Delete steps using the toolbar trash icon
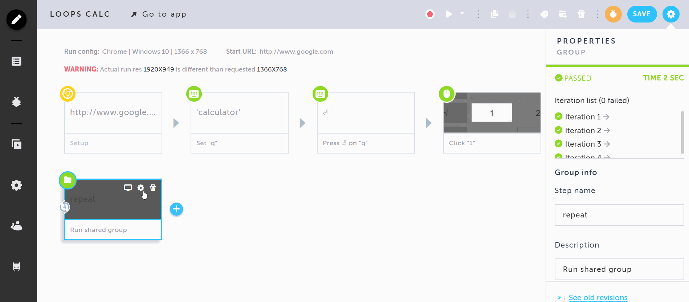This screenshot has height=302, width=689. [581, 14]
